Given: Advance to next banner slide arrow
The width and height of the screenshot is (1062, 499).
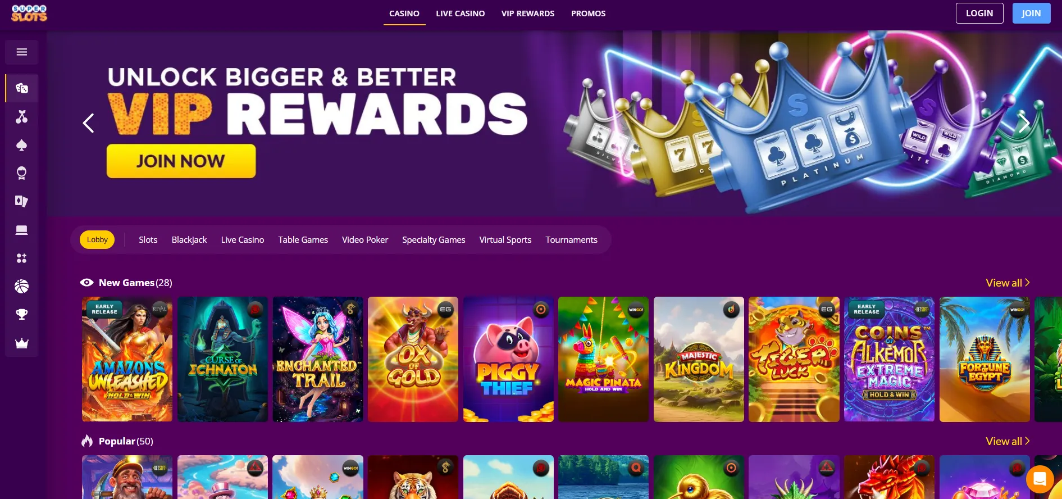Looking at the screenshot, I should pos(1024,123).
